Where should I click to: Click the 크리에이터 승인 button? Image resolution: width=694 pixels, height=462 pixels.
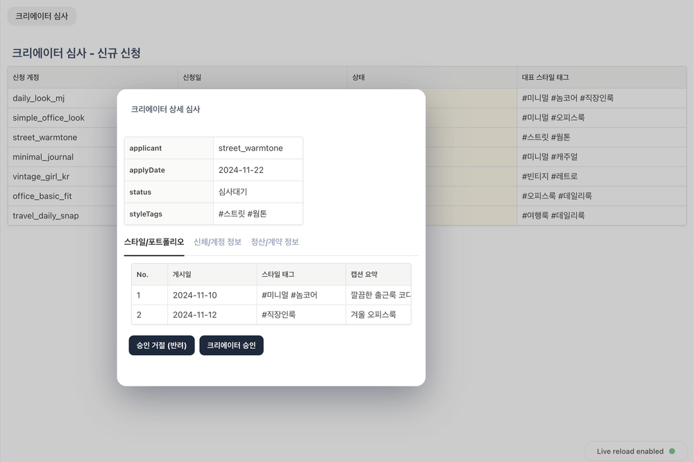(x=231, y=345)
